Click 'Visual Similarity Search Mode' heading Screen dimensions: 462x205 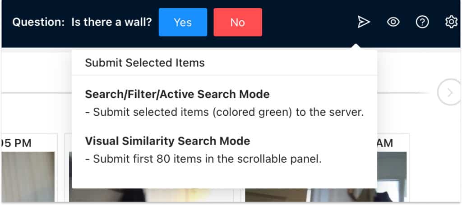pos(167,141)
